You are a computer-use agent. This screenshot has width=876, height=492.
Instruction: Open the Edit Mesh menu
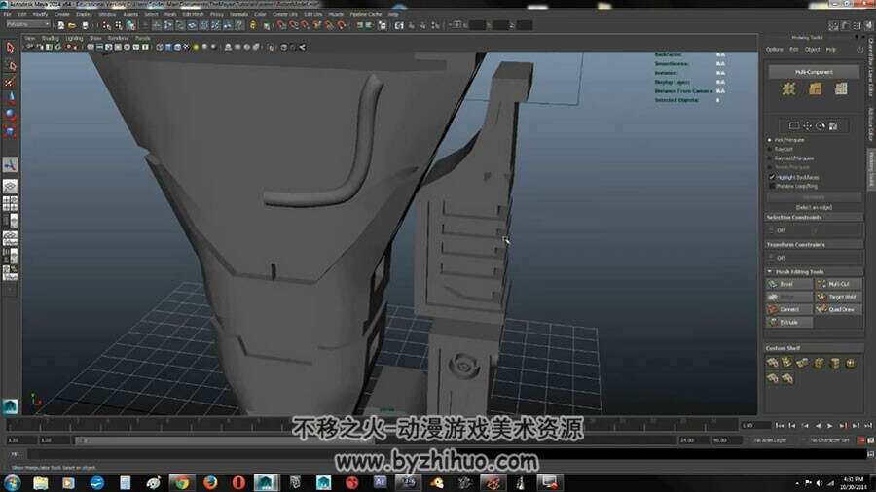click(193, 14)
